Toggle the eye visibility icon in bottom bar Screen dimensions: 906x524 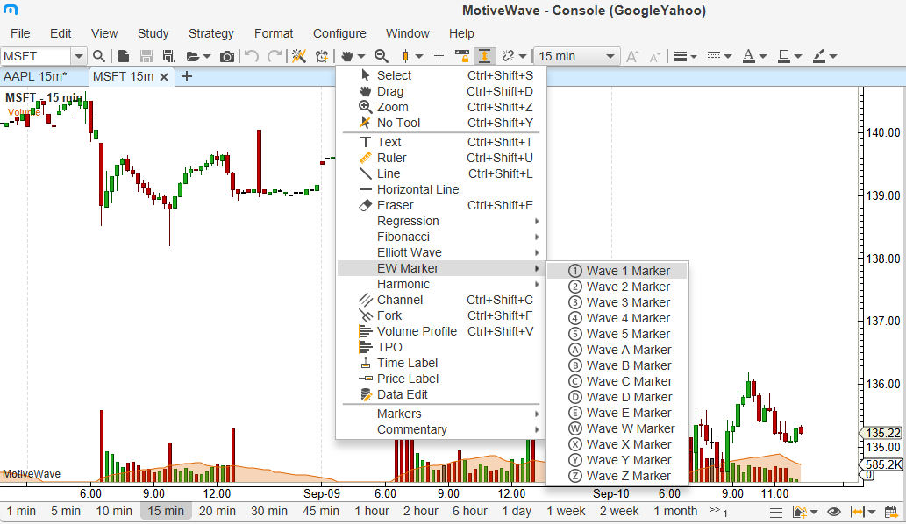[x=834, y=512]
